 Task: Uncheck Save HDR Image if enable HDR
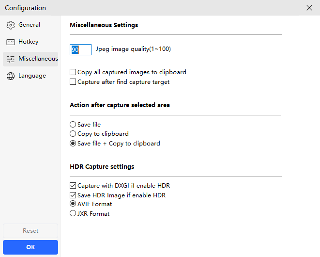(x=73, y=195)
